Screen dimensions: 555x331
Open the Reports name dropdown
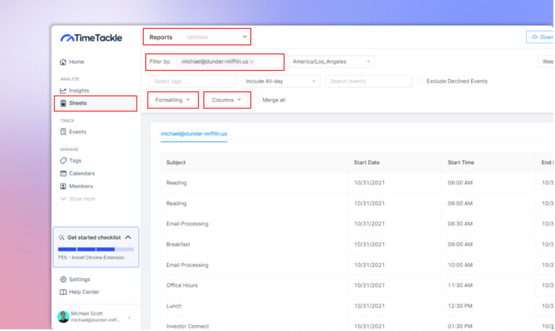(x=244, y=37)
